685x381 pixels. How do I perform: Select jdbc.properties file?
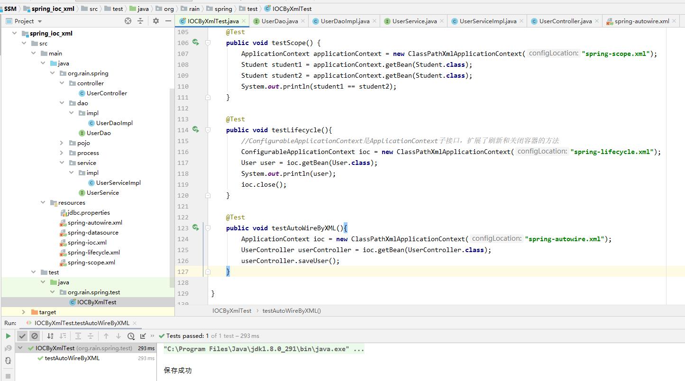(x=85, y=213)
